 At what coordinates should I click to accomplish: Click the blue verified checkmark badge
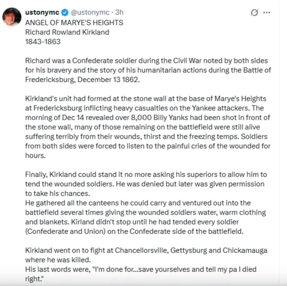coord(65,13)
